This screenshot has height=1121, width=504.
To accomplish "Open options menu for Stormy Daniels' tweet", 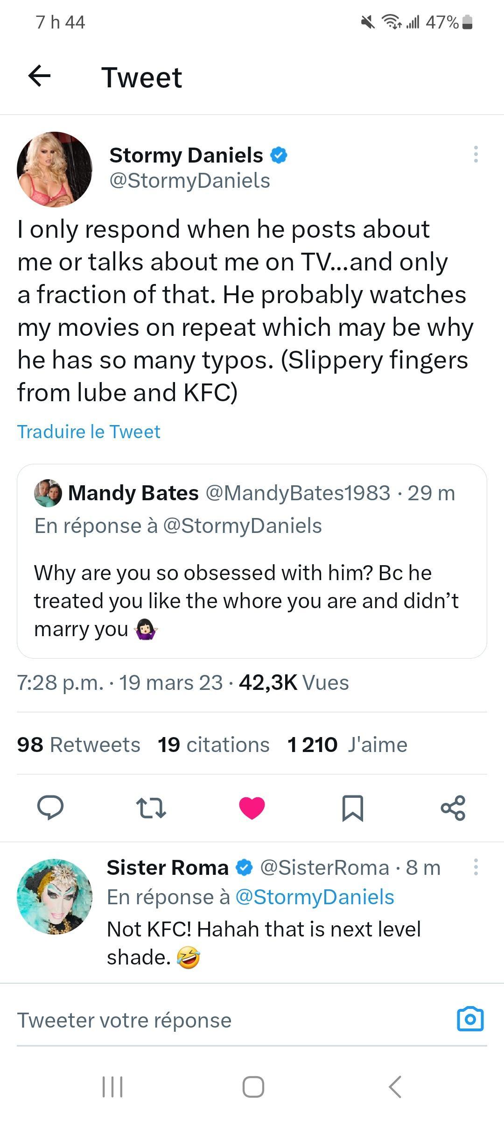I will click(x=476, y=155).
